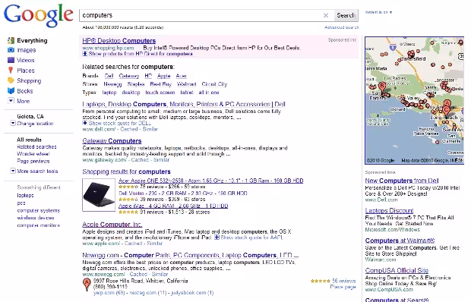Clear the search box with X icon
471x302 pixels.
point(326,15)
